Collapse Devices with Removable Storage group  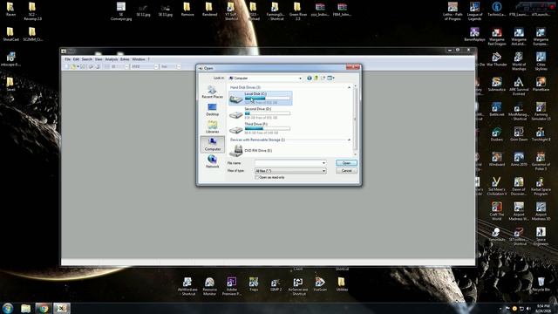[349, 140]
